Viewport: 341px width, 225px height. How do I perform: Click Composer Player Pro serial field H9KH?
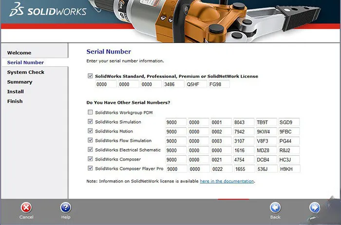coord(290,169)
